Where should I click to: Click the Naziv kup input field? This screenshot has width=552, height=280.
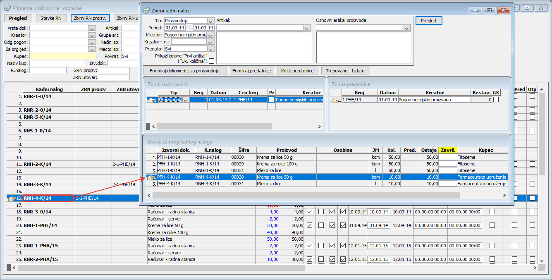click(x=57, y=63)
